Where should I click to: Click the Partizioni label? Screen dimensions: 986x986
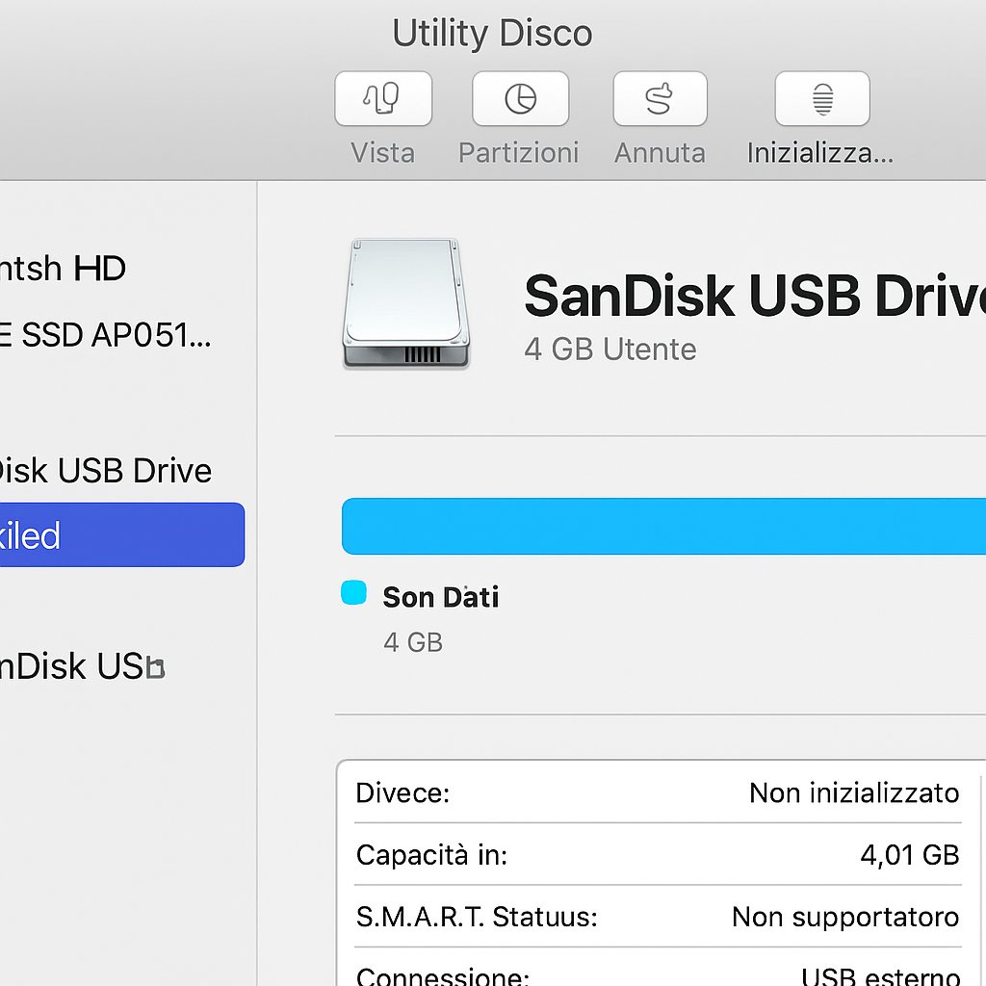pyautogui.click(x=518, y=153)
